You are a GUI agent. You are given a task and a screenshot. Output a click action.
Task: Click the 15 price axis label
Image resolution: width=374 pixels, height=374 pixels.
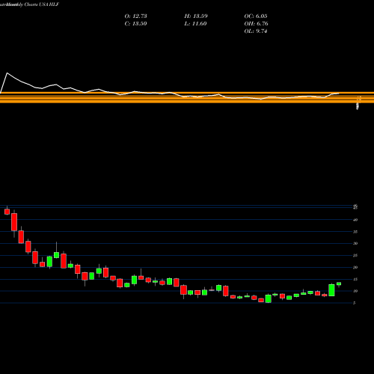[x=355, y=280]
